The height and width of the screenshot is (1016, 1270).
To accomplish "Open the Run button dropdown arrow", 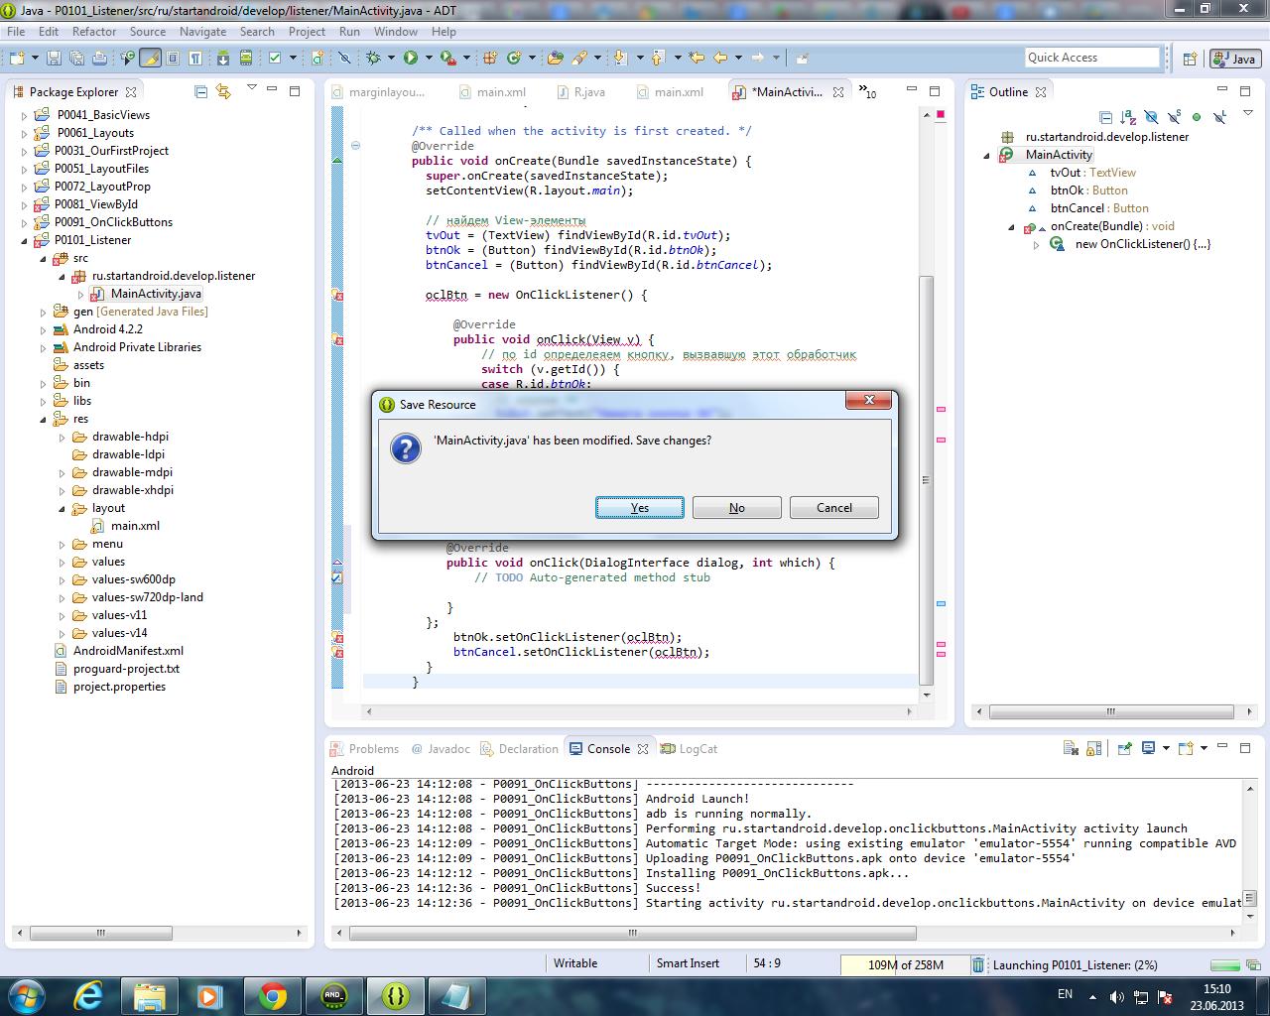I will (429, 58).
